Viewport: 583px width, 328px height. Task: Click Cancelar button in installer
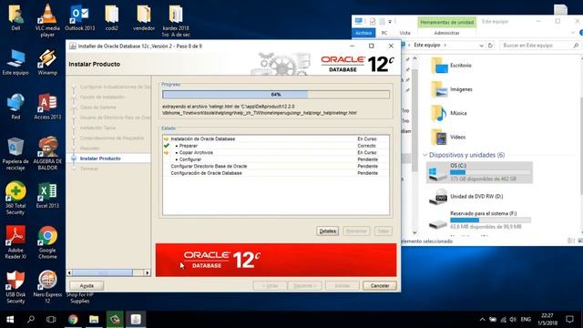tap(380, 285)
